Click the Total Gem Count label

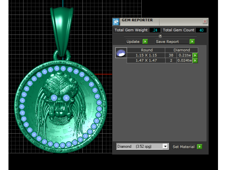(178, 30)
